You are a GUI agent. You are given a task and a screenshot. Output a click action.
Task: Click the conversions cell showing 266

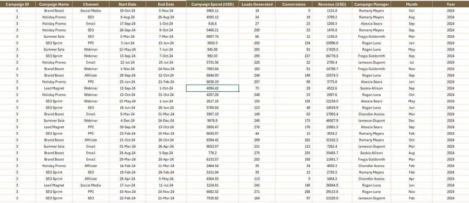pos(293,192)
